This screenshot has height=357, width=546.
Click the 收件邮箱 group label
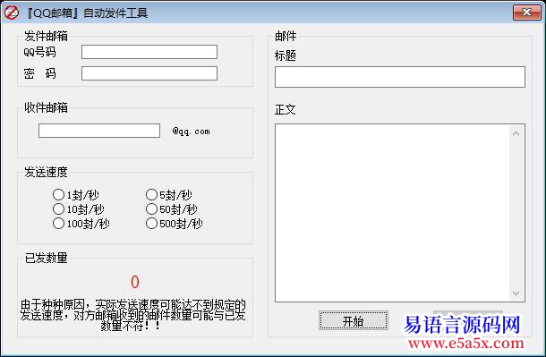[46, 108]
